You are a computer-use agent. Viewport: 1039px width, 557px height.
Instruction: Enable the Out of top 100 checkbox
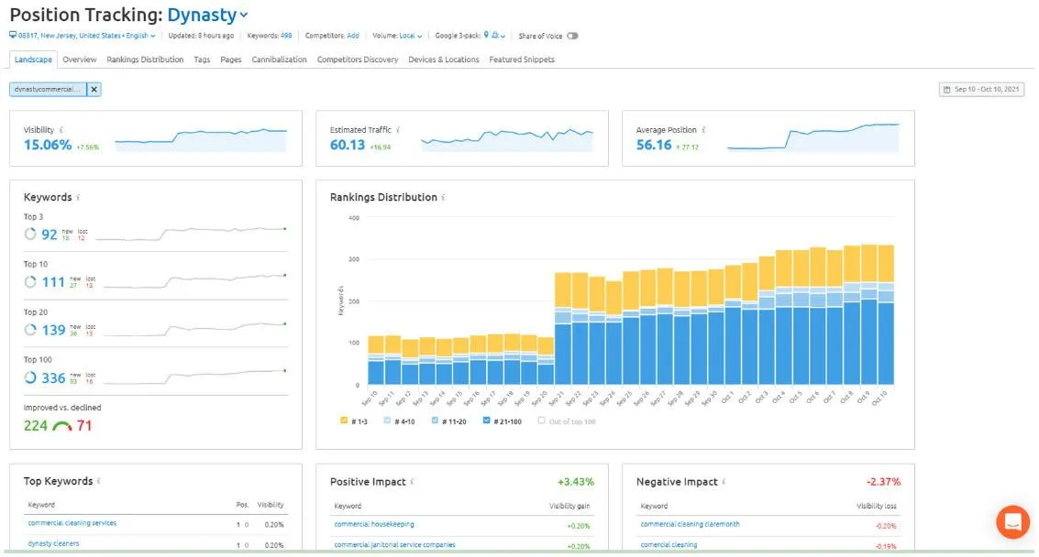point(541,420)
